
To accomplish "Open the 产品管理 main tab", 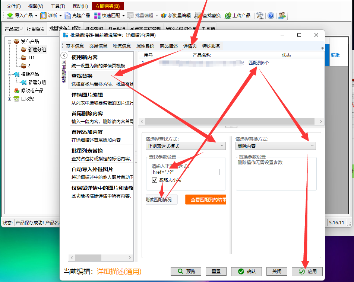I will point(13,29).
